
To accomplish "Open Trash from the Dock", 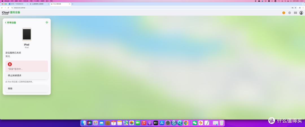I will (x=222, y=123).
